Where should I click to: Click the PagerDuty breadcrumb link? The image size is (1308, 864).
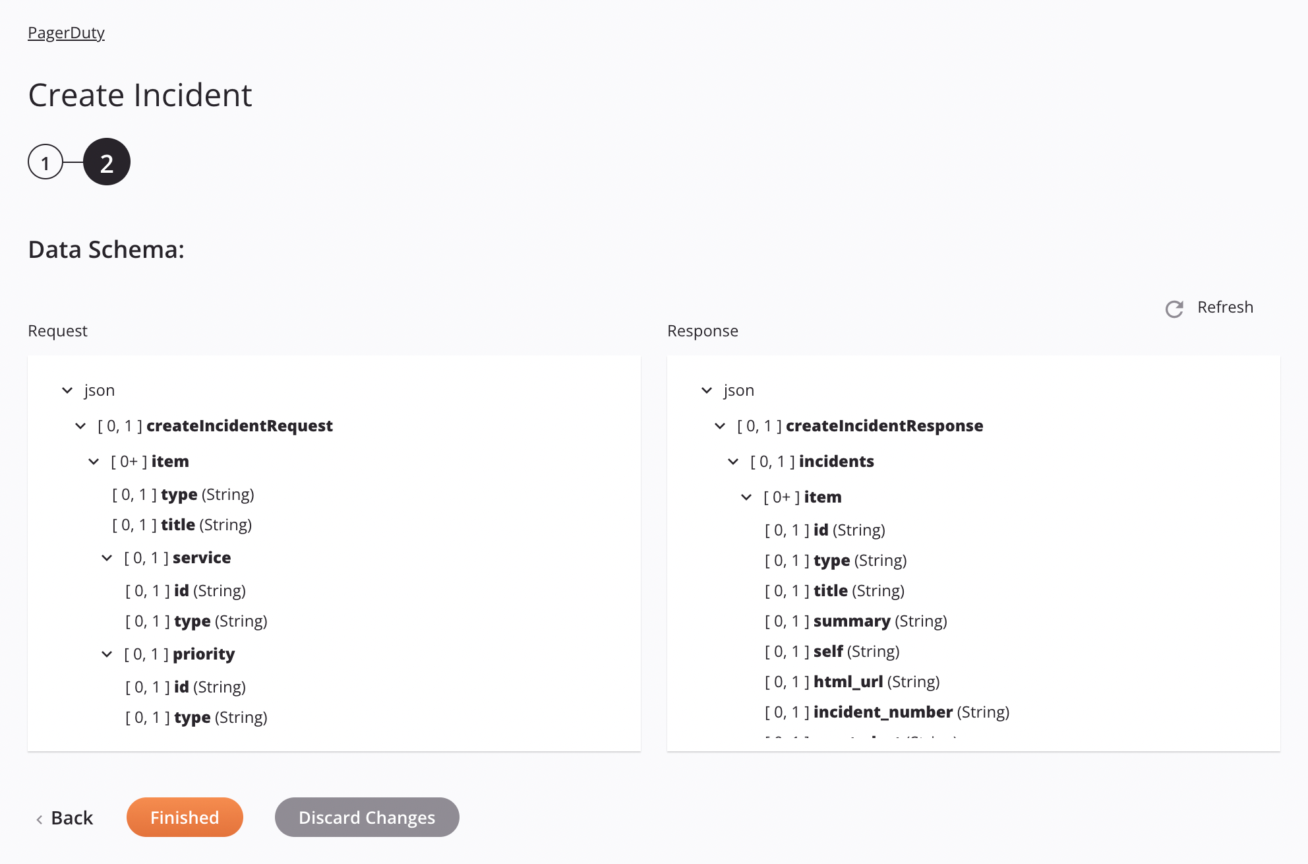(67, 32)
